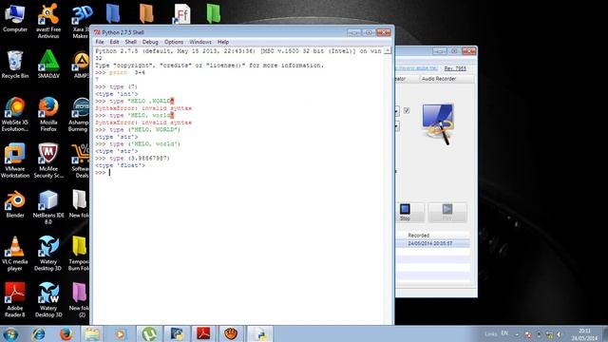608x342 pixels.
Task: Open the lower dropdown arrow in recorder window
Action: (x=397, y=126)
